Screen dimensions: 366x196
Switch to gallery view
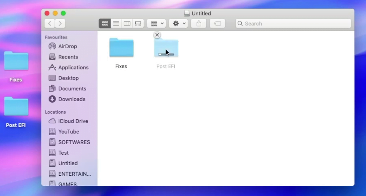pyautogui.click(x=138, y=23)
